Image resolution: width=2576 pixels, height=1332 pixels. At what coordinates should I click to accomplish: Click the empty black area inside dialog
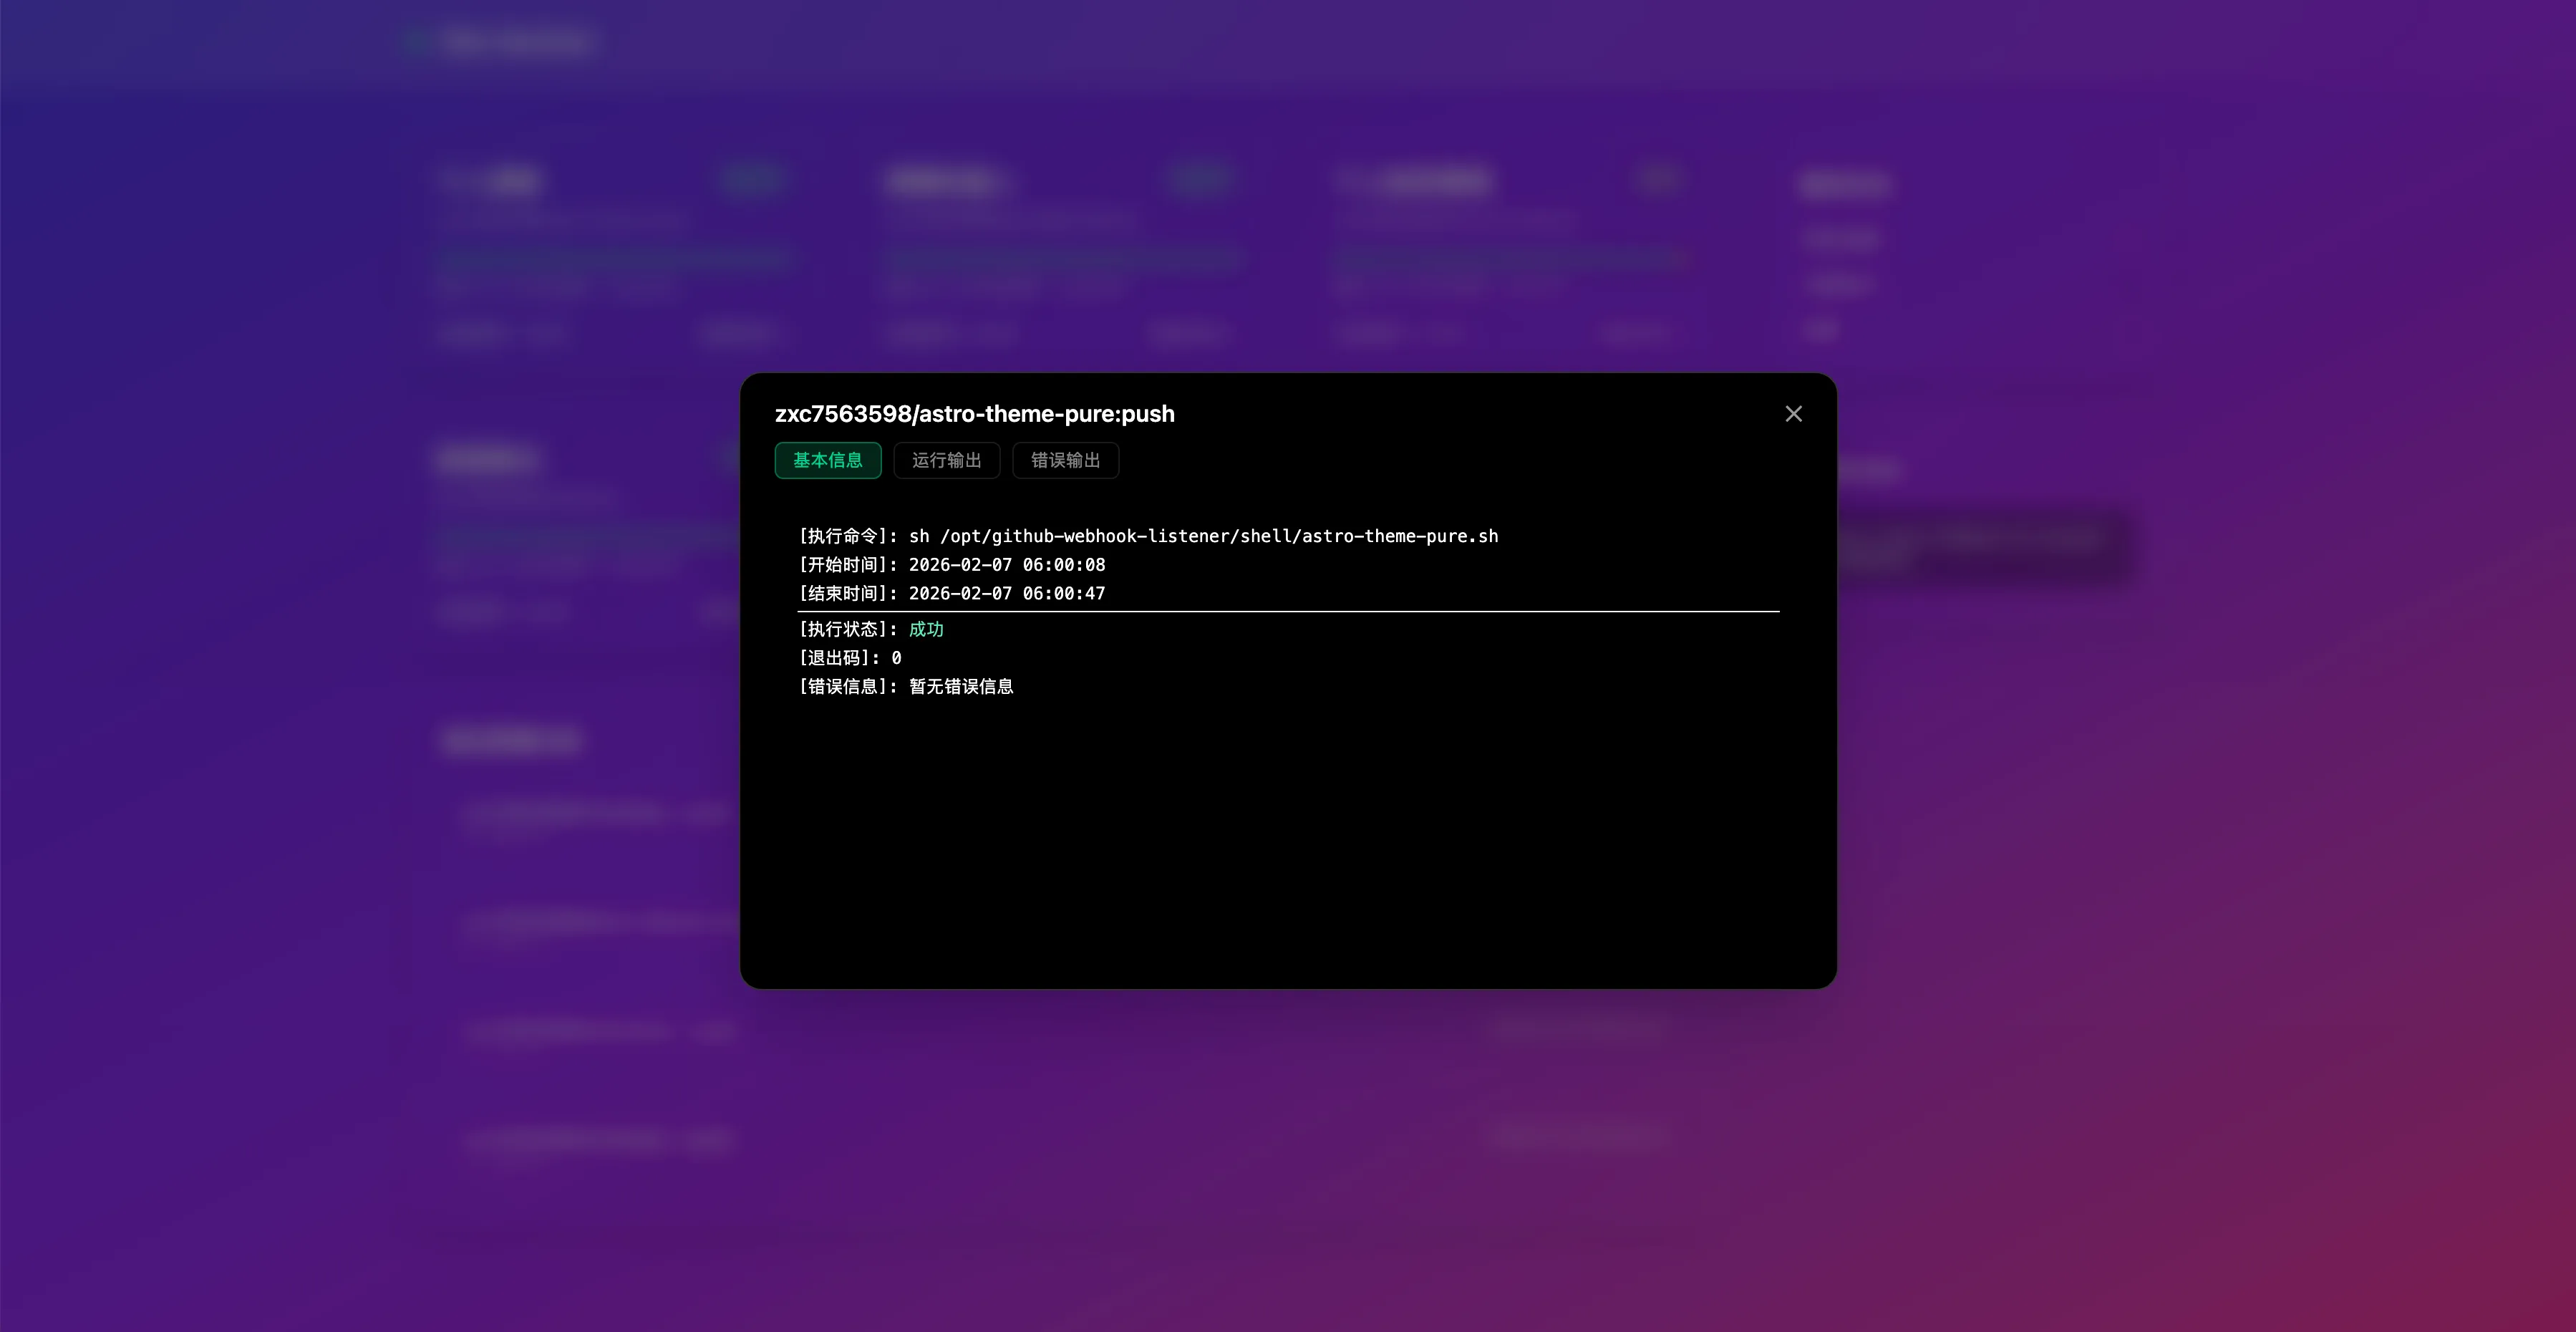click(x=1288, y=850)
